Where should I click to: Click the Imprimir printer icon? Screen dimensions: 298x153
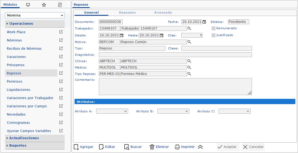(177, 147)
